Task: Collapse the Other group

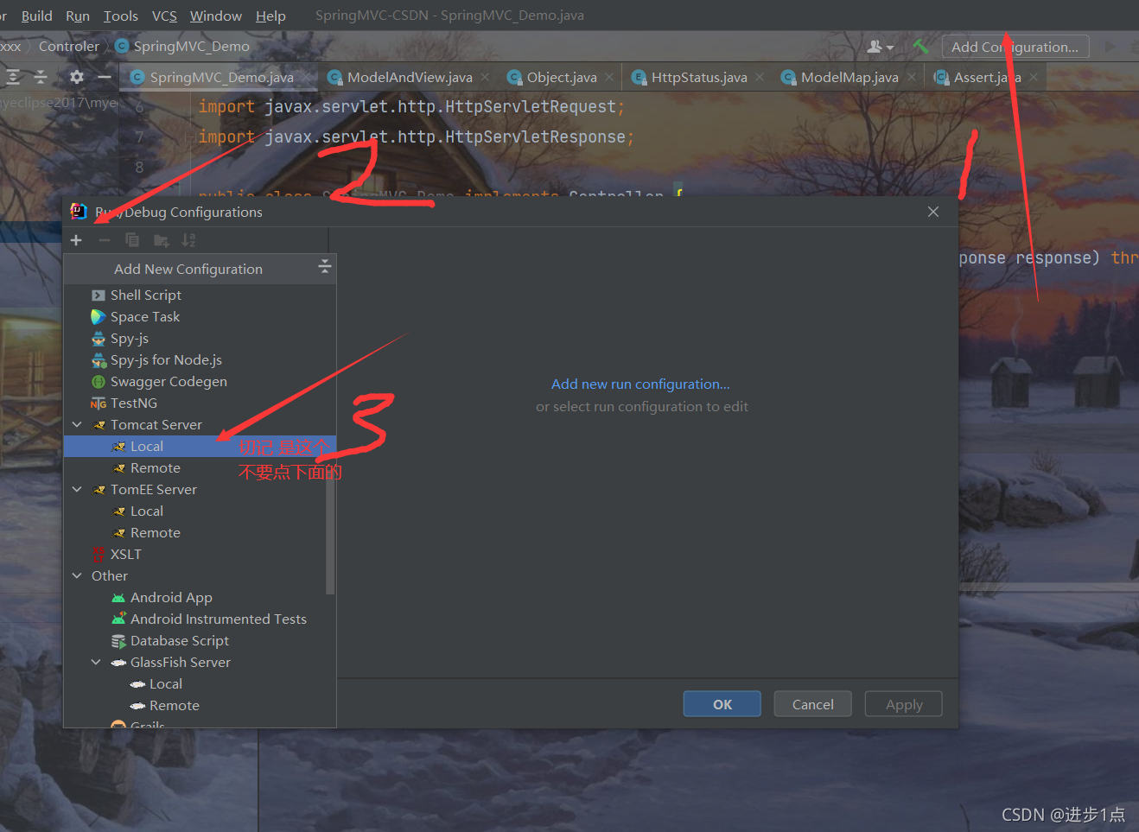Action: 77,575
